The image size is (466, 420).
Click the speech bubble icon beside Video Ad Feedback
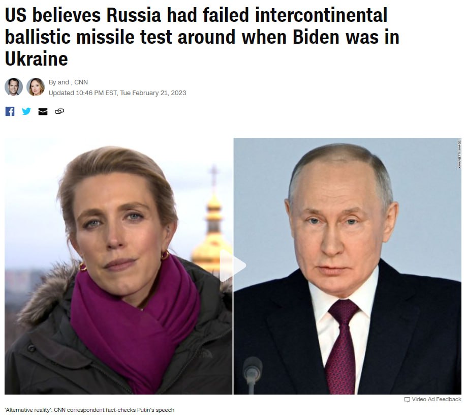(407, 400)
